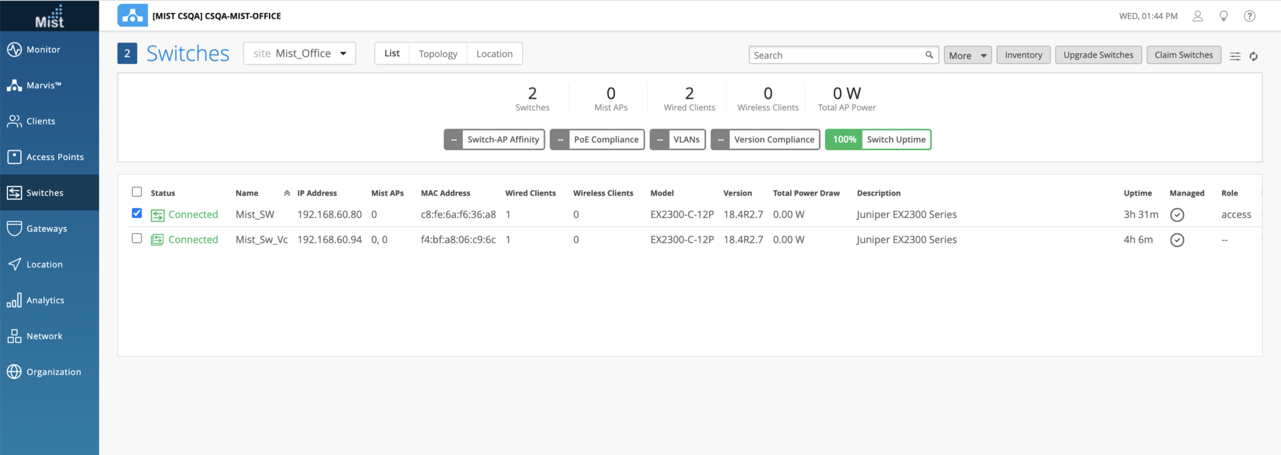Switch to the Location view tab
The width and height of the screenshot is (1281, 455).
click(x=494, y=54)
